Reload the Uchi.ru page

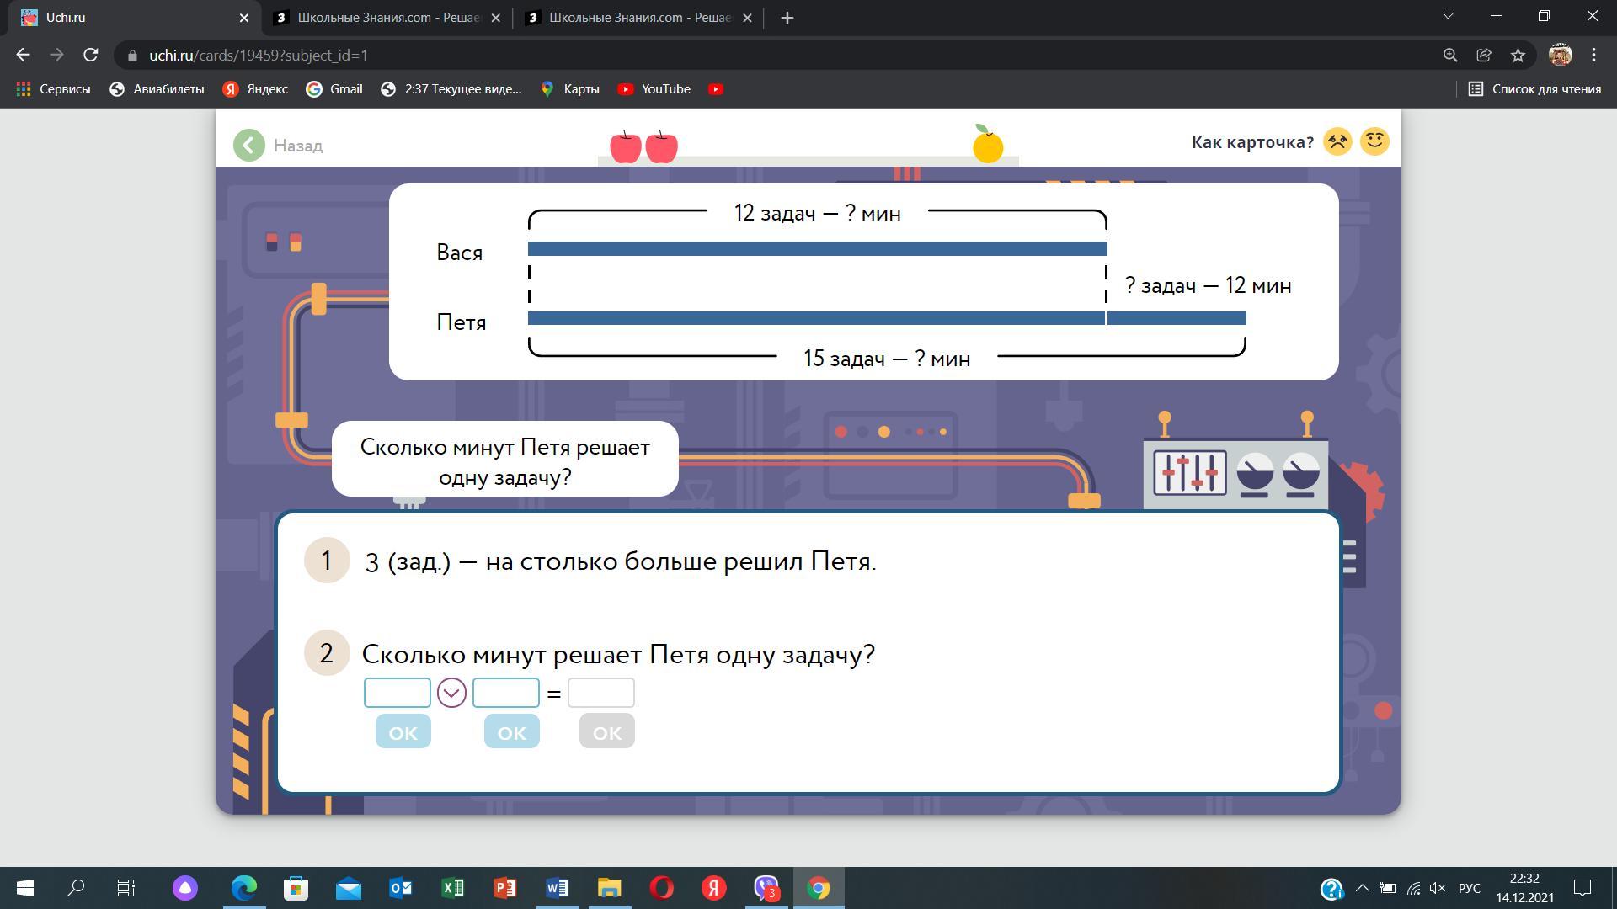[x=91, y=55]
